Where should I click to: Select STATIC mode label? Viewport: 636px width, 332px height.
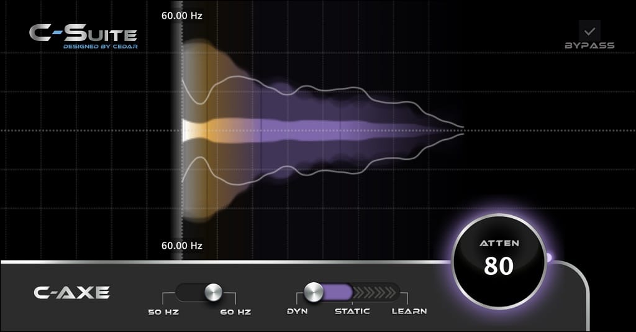352,311
